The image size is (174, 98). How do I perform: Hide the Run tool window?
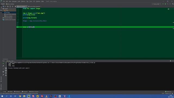(x=173, y=61)
